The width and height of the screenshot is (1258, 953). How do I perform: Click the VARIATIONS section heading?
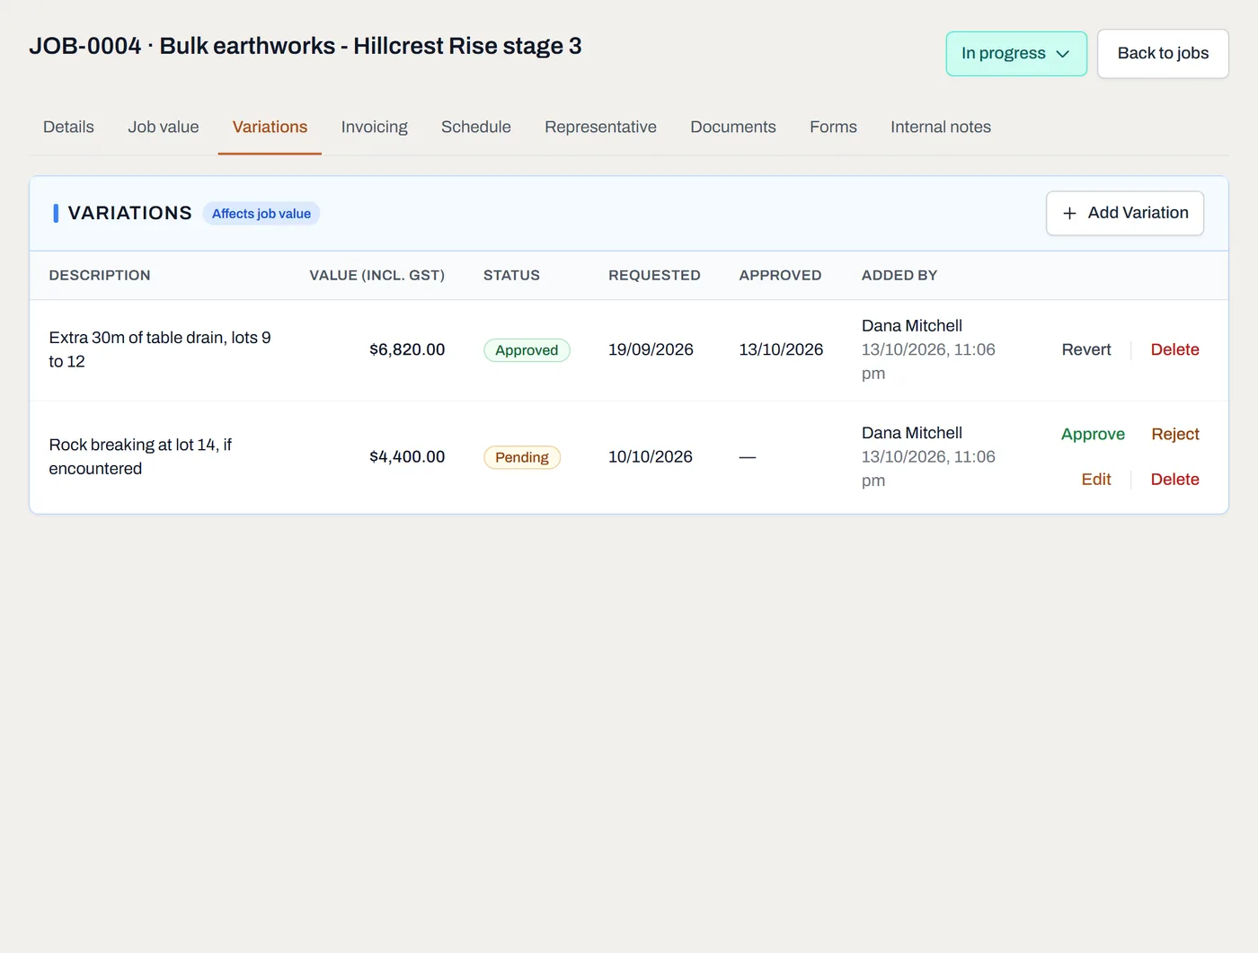pos(130,213)
